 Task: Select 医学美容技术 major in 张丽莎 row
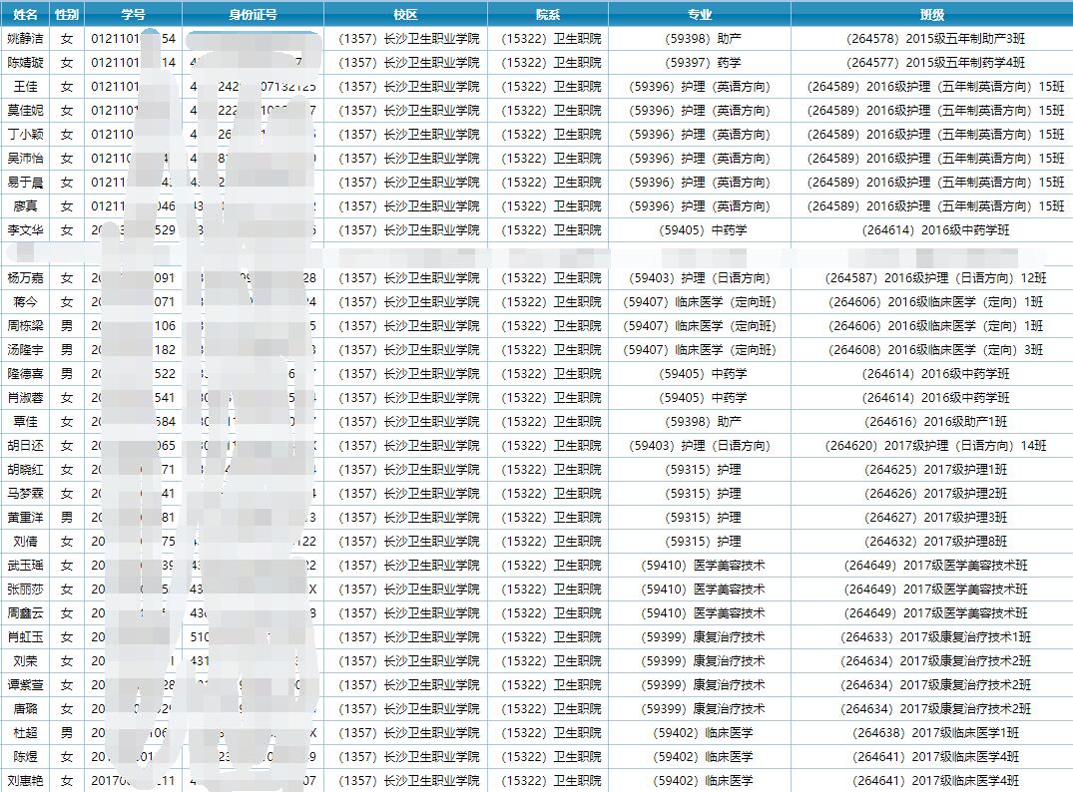click(700, 590)
